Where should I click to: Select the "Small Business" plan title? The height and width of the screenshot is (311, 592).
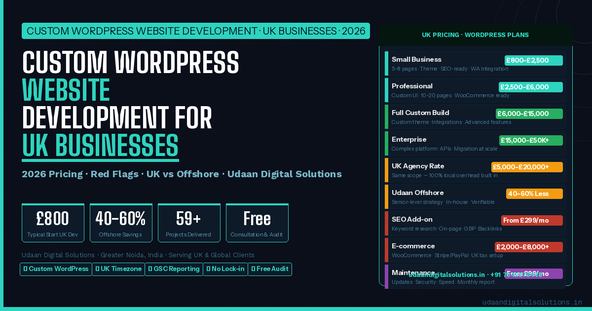416,60
